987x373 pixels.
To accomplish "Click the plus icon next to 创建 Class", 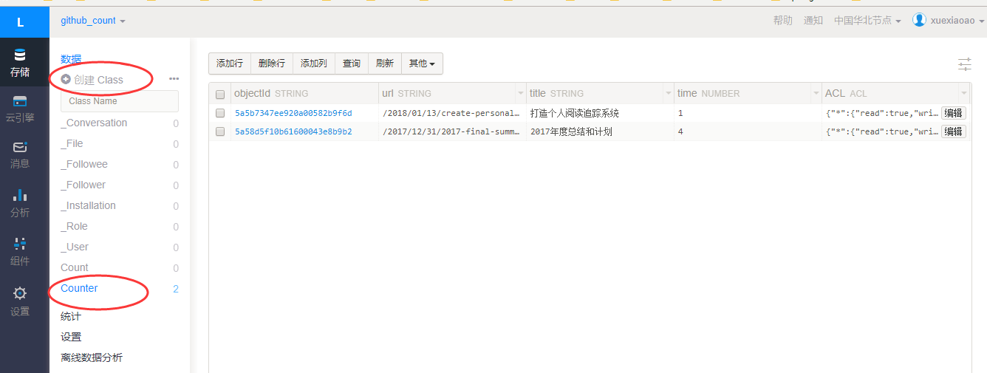I will pos(66,79).
